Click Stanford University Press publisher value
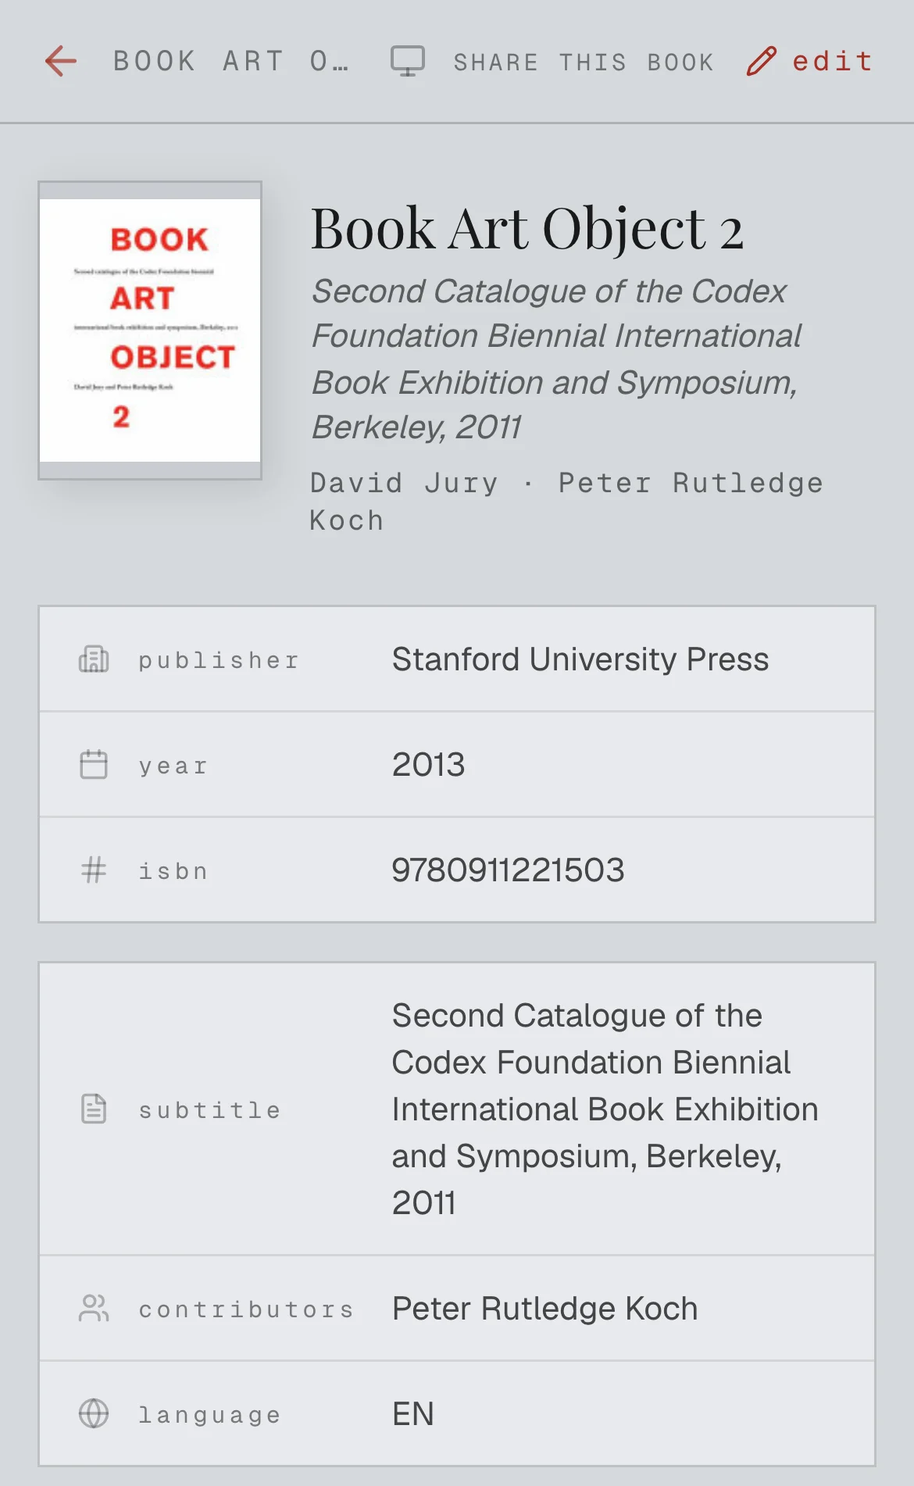 580,659
